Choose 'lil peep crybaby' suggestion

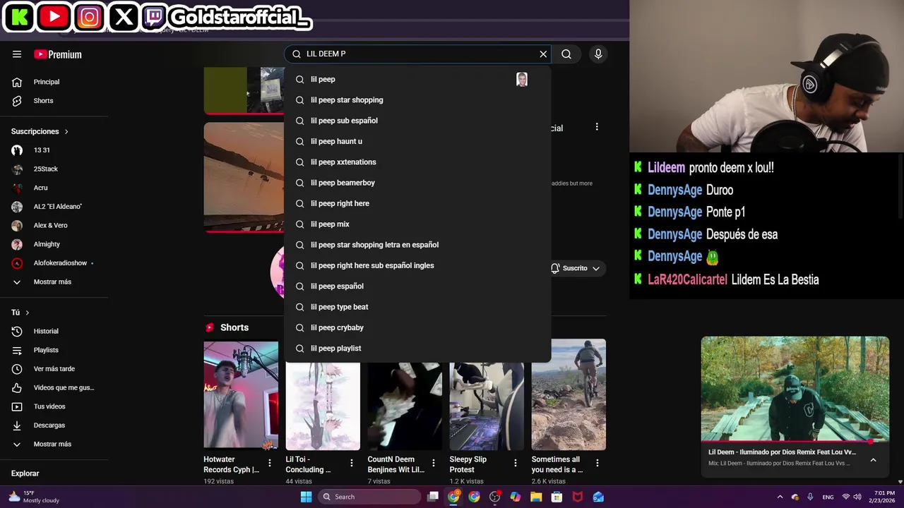click(417, 327)
